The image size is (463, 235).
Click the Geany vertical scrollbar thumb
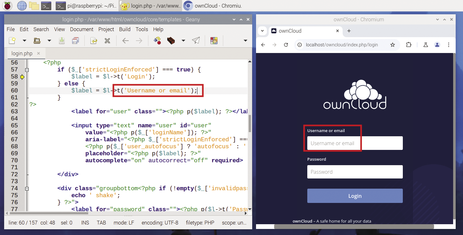click(x=250, y=124)
